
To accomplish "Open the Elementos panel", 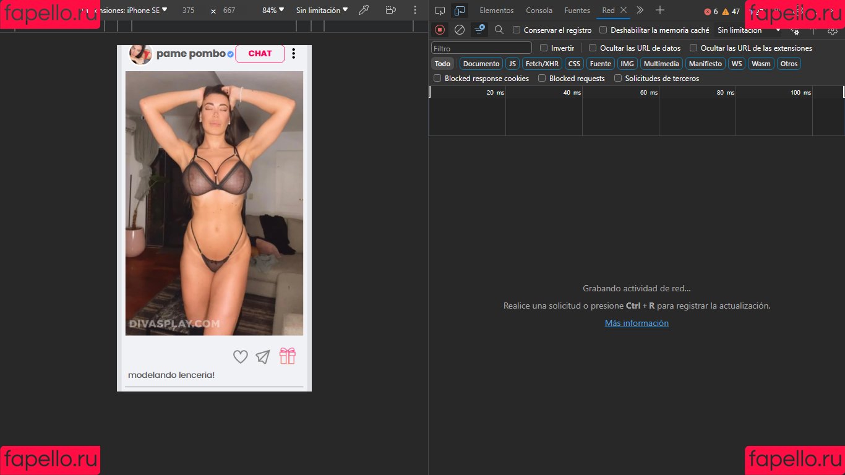I will click(496, 11).
